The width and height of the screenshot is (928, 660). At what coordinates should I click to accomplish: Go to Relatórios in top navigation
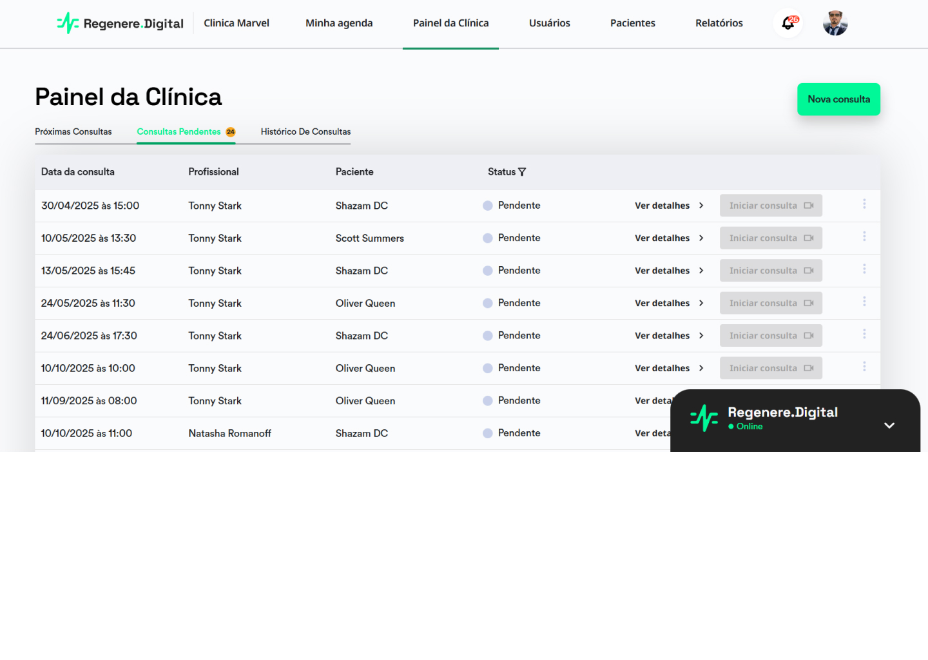[719, 23]
